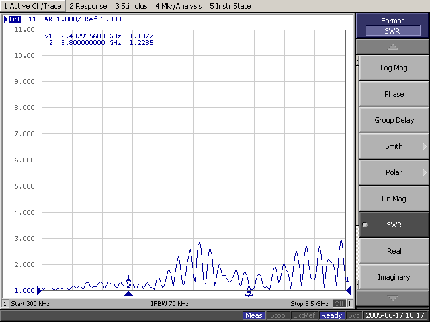Open the Mkr/Analysis menu

tap(178, 6)
